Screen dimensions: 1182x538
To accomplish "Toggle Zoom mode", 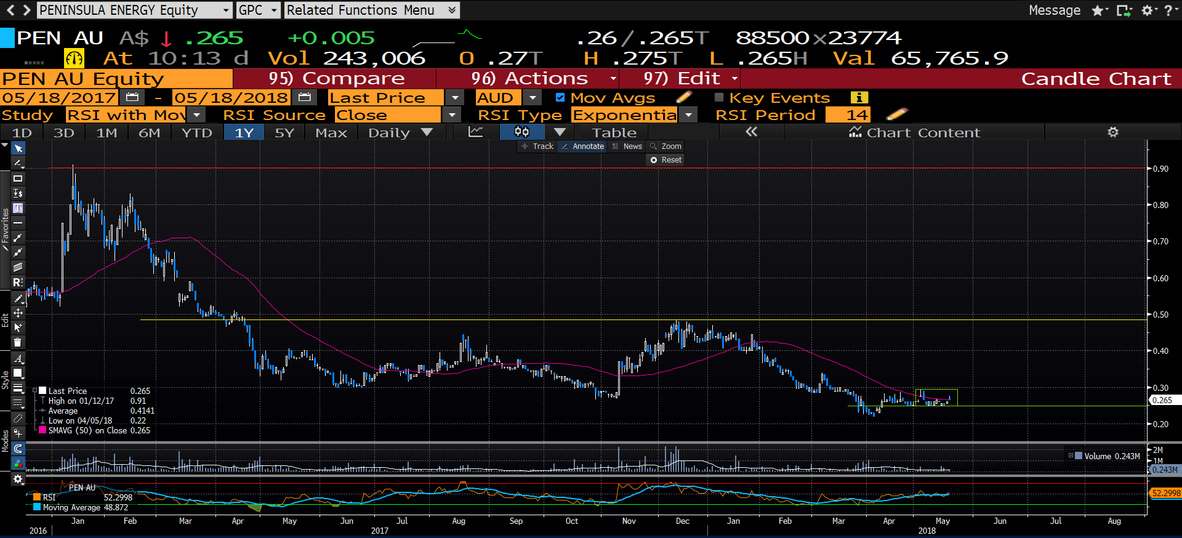I will pos(665,147).
